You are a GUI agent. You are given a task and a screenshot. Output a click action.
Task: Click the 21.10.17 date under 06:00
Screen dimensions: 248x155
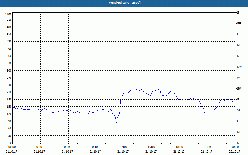(x=67, y=152)
